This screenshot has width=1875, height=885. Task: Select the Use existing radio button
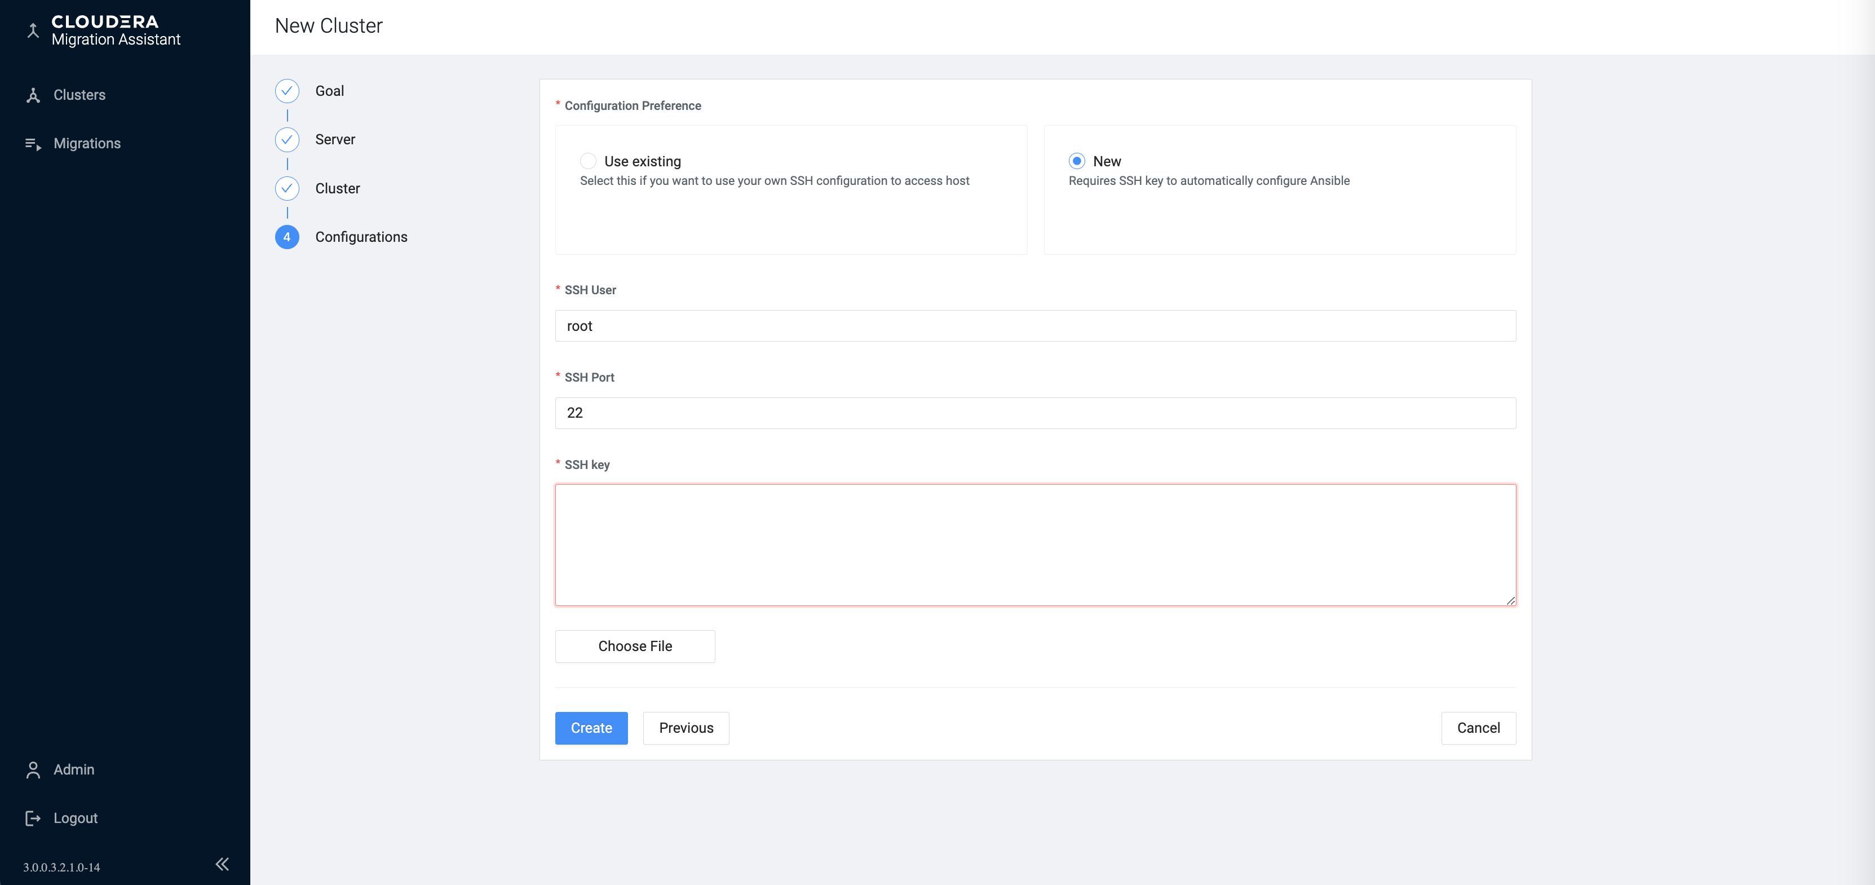point(588,161)
